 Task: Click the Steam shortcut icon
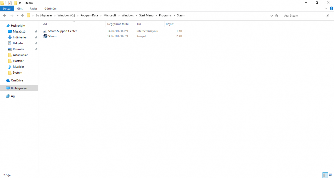tap(45, 36)
